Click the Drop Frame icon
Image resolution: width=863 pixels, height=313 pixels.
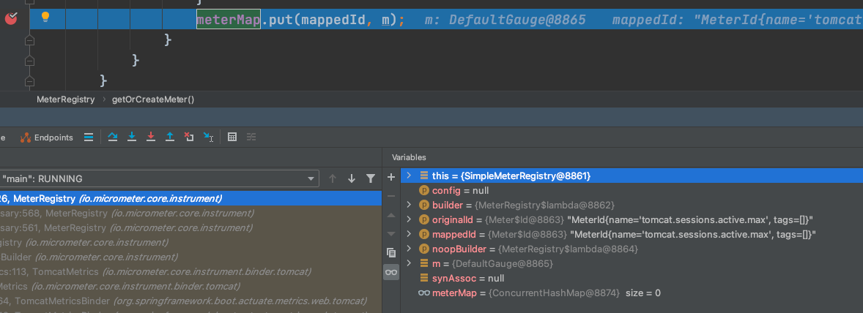189,137
